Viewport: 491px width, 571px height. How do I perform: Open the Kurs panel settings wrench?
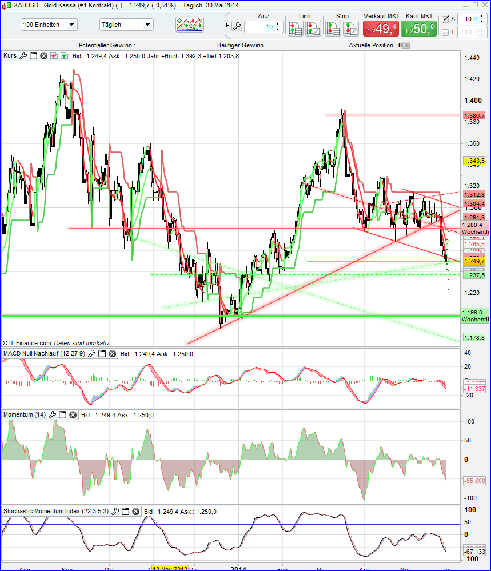tap(23, 55)
